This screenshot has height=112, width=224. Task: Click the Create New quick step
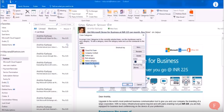pos(92,17)
